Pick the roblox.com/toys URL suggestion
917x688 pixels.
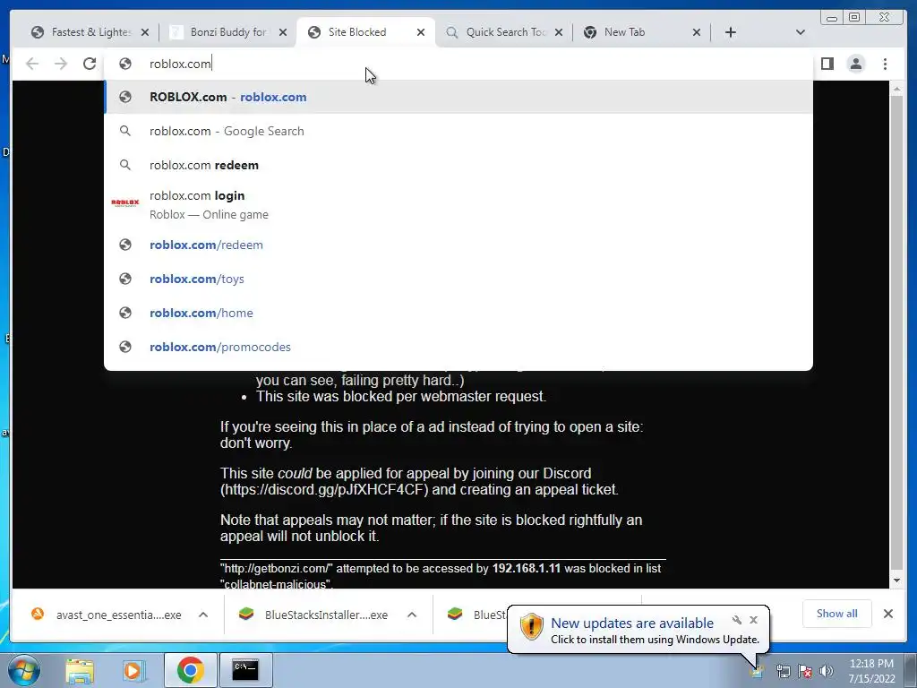click(458, 279)
